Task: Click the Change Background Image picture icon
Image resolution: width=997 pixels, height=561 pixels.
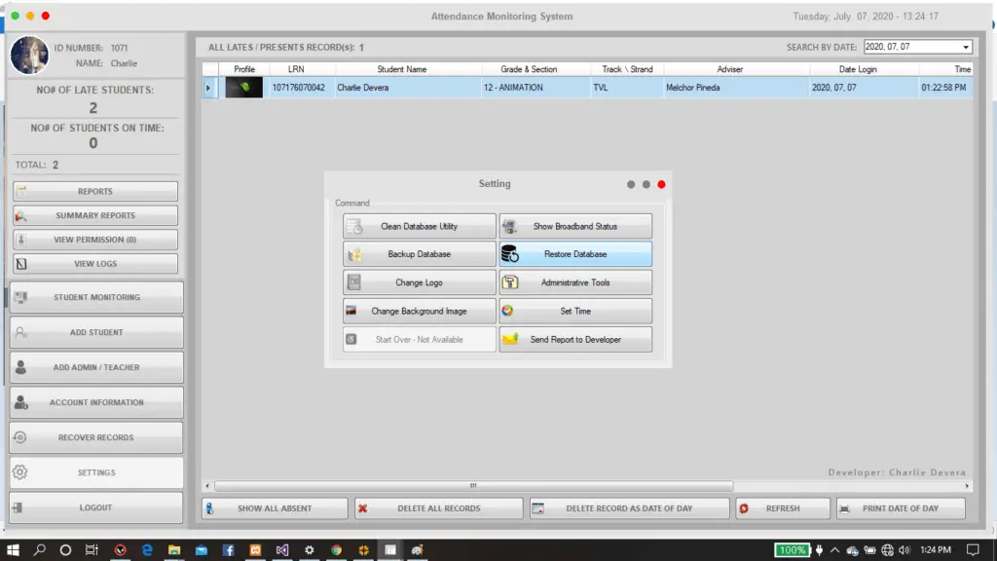Action: point(351,311)
